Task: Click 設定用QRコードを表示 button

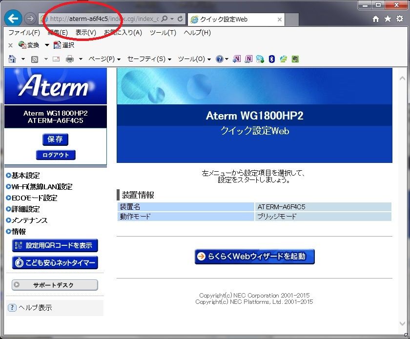Action: point(55,245)
